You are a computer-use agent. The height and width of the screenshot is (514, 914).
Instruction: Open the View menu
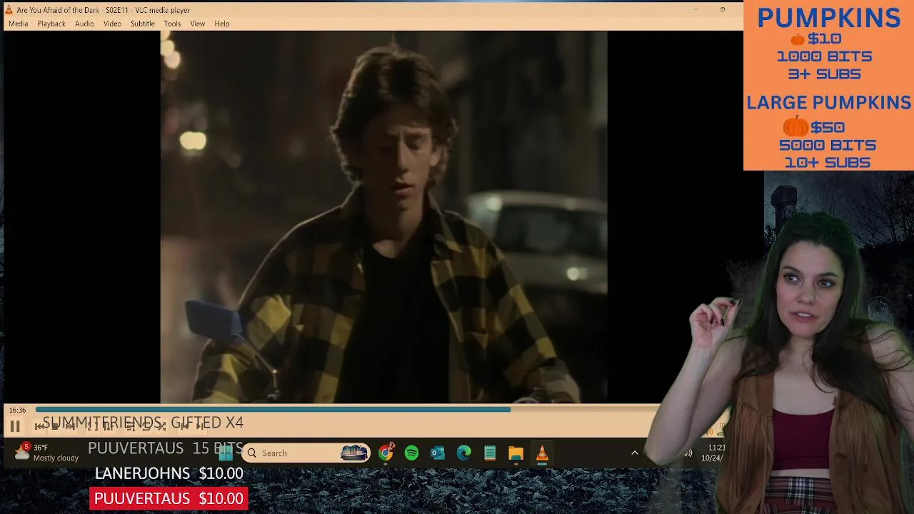coord(197,24)
